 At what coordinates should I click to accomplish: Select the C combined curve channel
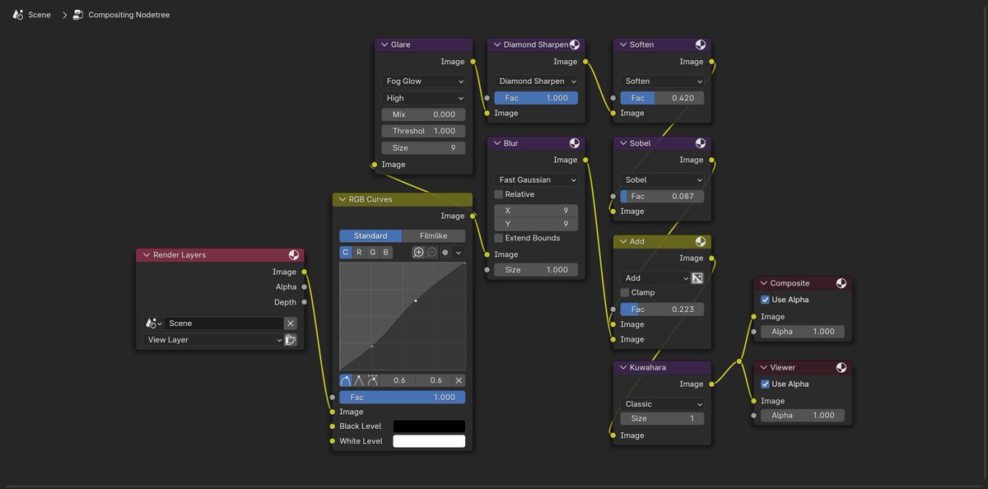pos(346,252)
